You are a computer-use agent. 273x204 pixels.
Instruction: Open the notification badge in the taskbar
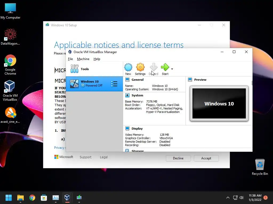pos(266,198)
